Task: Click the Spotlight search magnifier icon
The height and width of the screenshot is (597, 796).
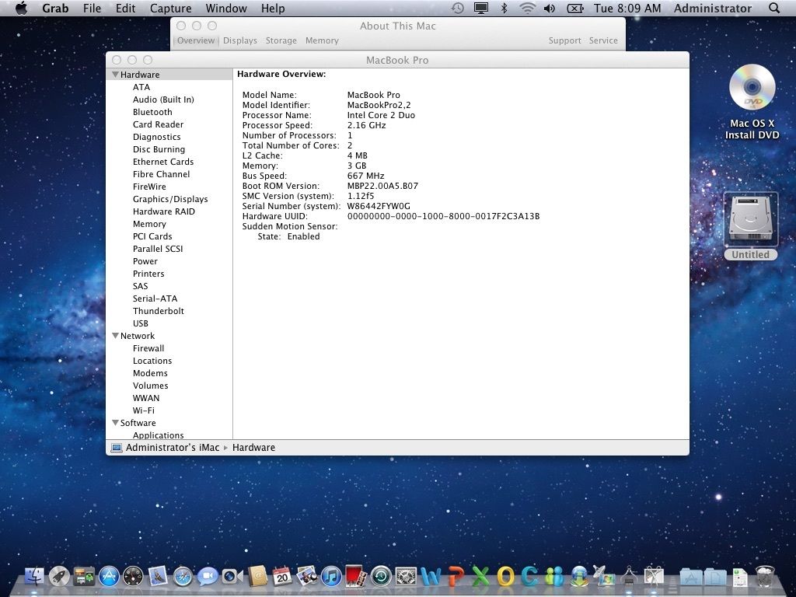Action: pos(773,9)
